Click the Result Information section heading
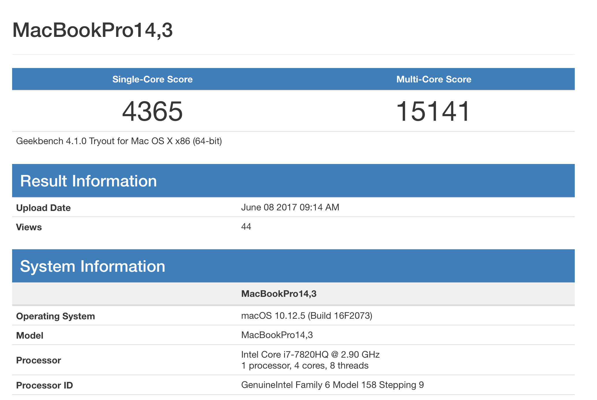This screenshot has height=400, width=597. (x=88, y=181)
